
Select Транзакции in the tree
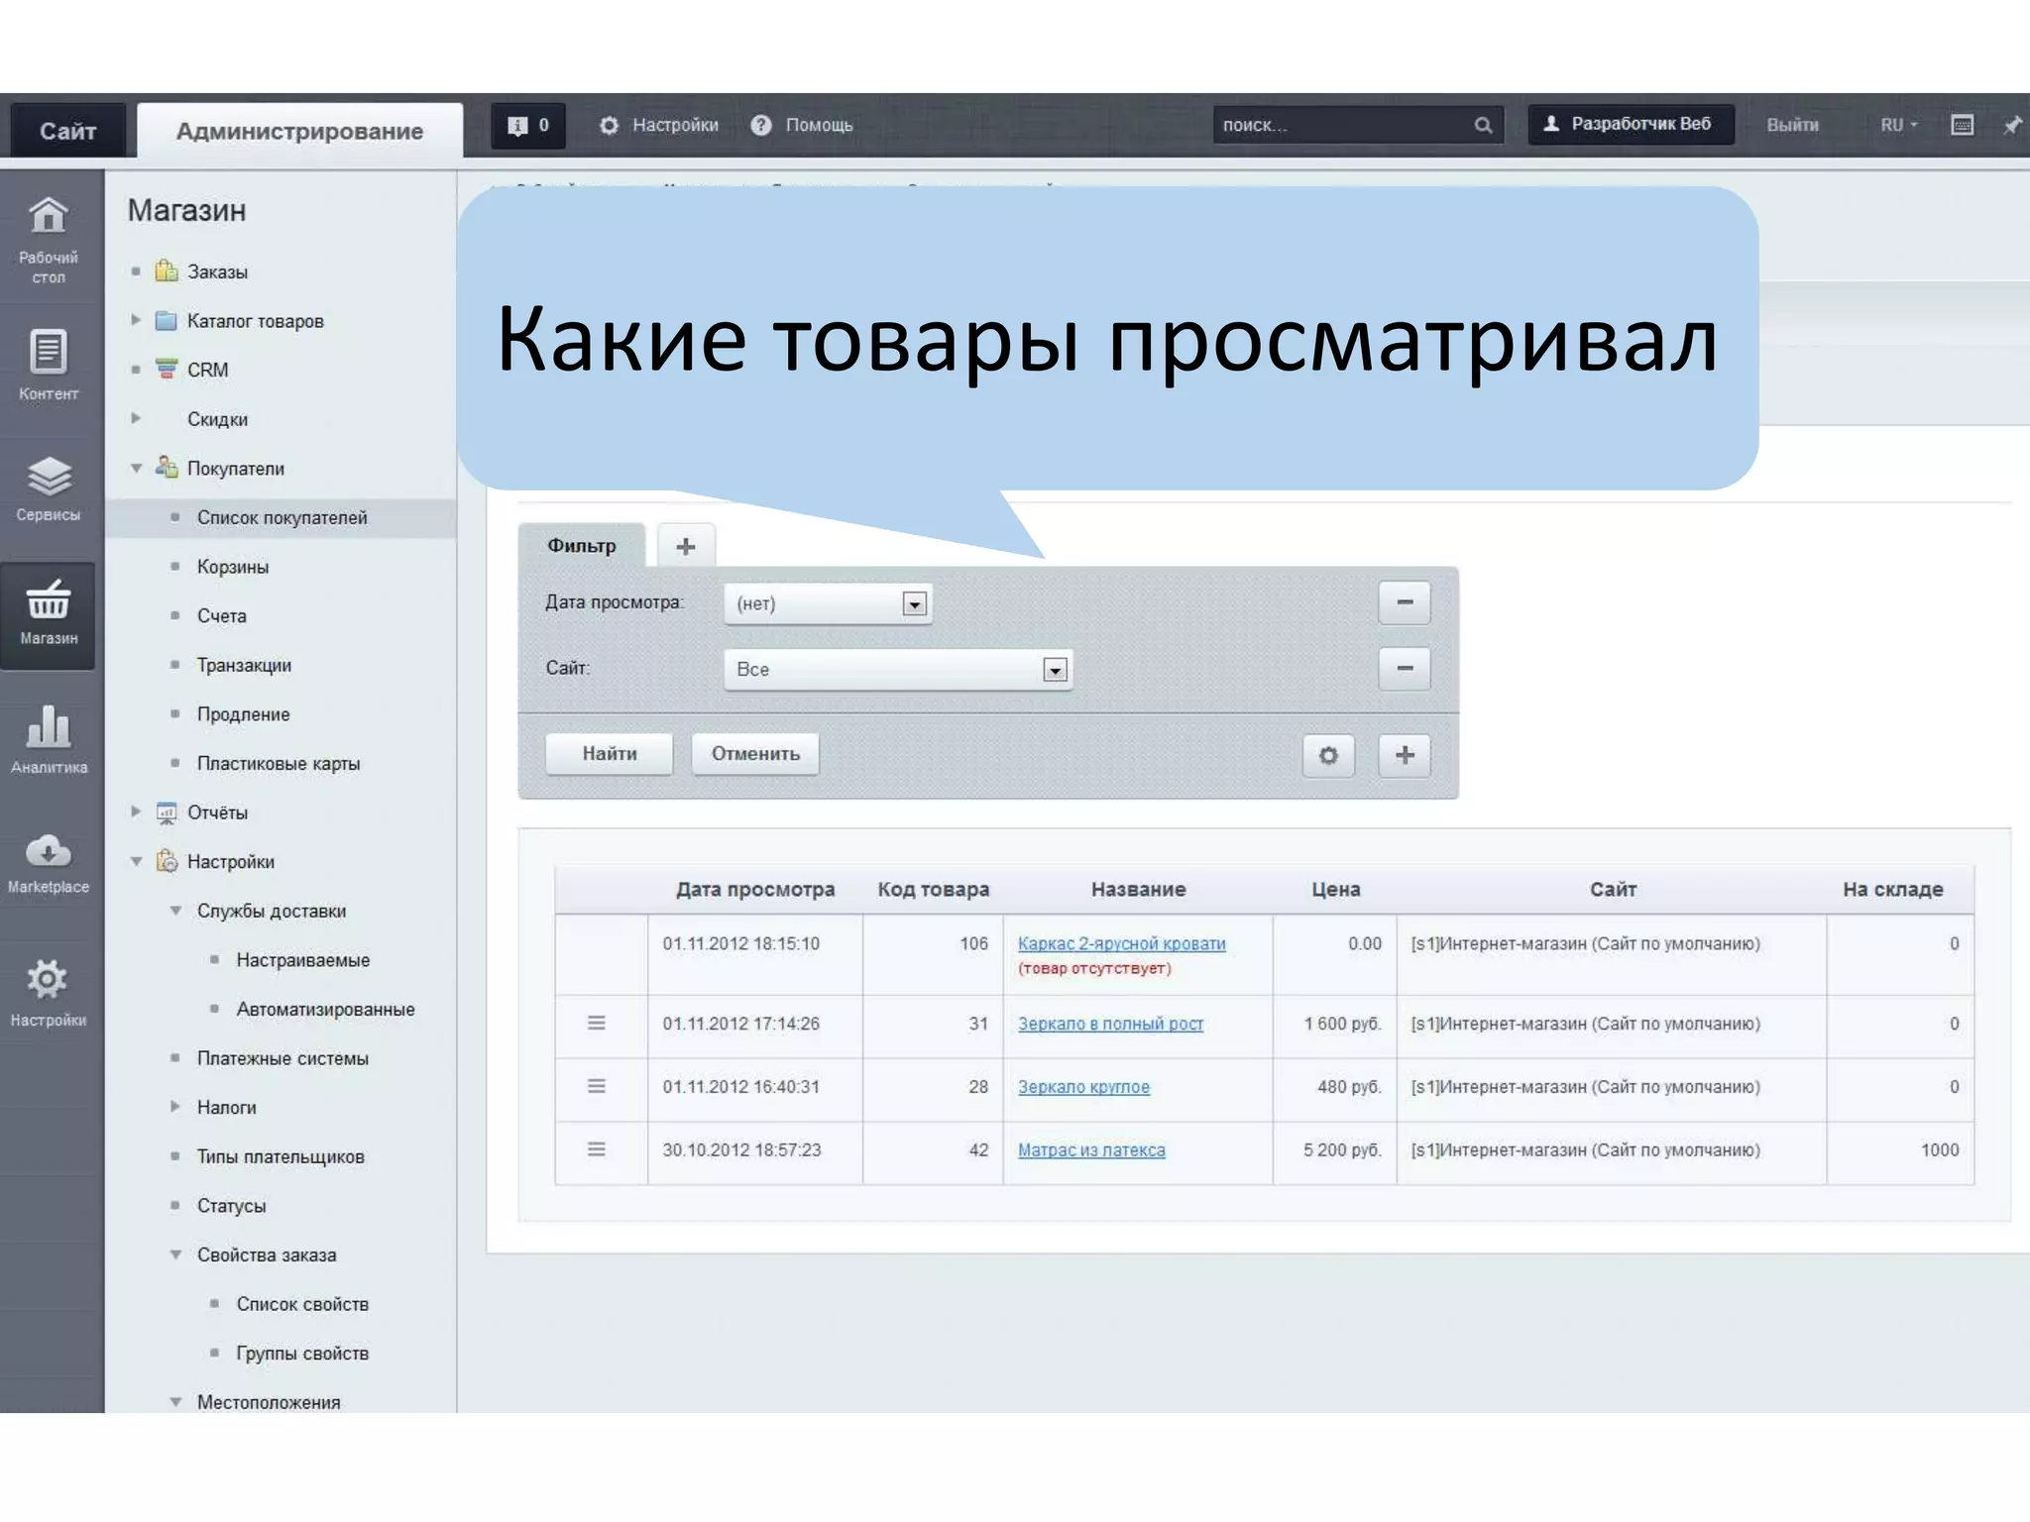point(244,665)
